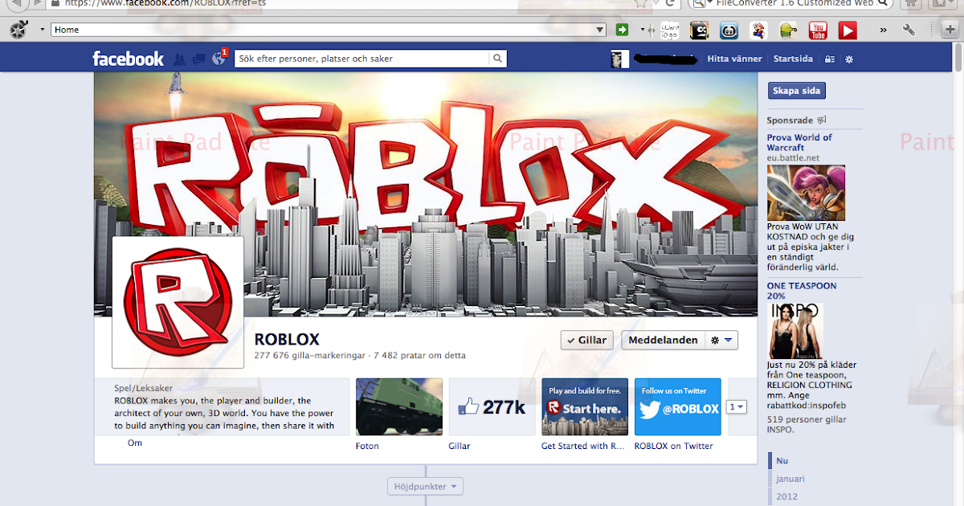This screenshot has height=506, width=964.
Task: Click the YouTube toolbar icon
Action: (818, 31)
